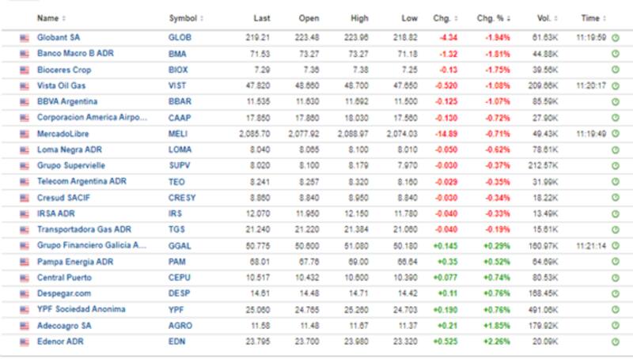Open the Adecoagro SA link
Screen dimensions: 633x359
point(65,325)
